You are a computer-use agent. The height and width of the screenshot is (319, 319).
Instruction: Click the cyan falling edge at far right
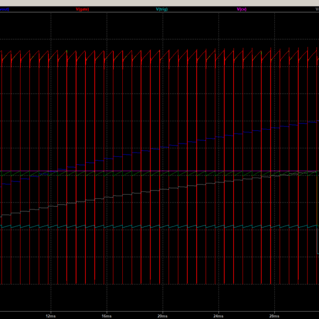tap(317, 213)
